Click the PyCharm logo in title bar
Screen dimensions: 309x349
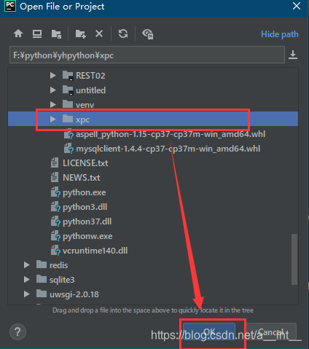click(x=10, y=6)
